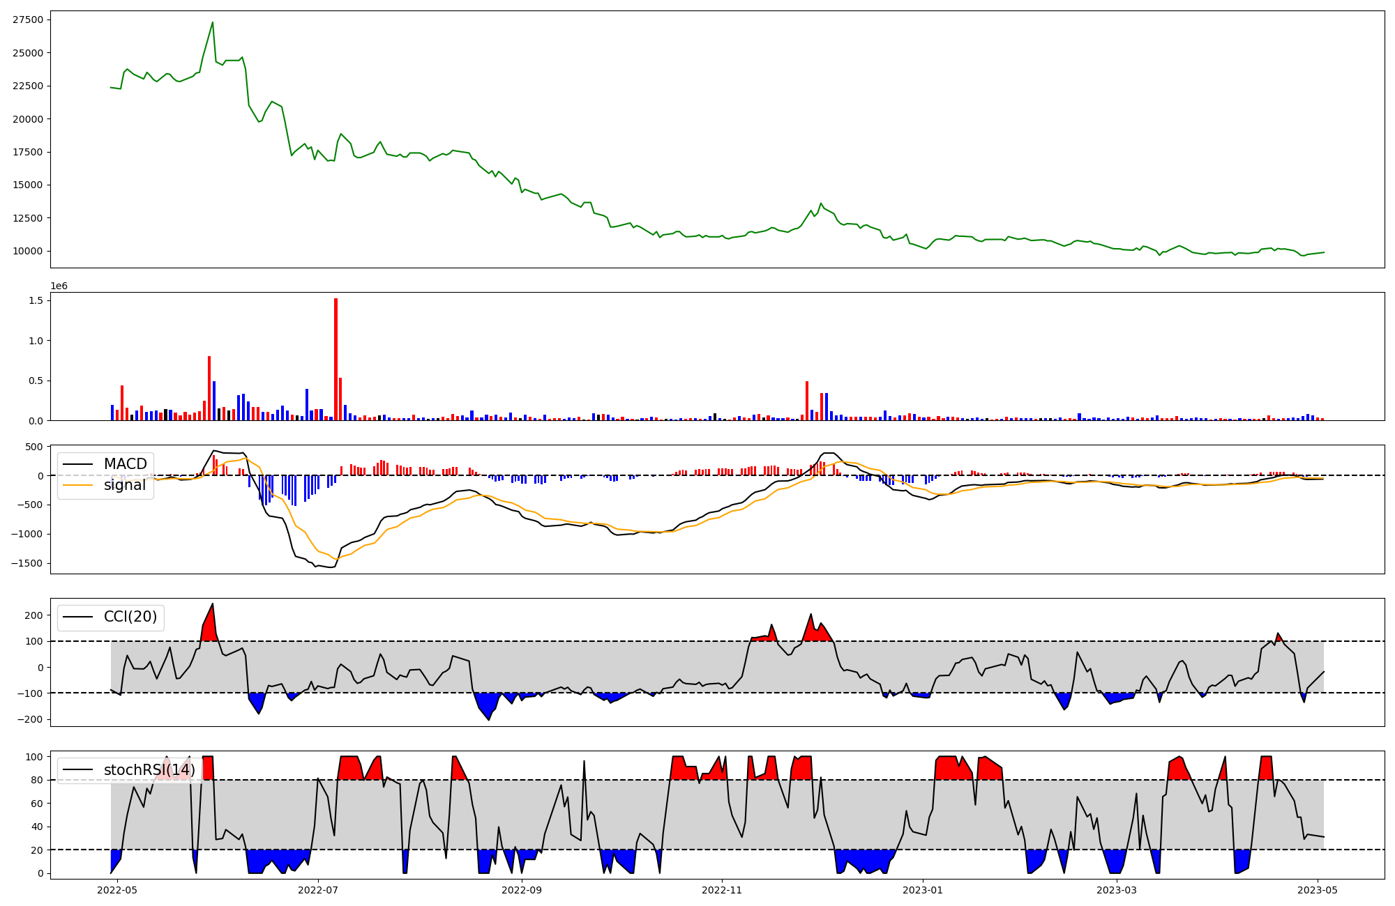This screenshot has height=906, width=1395.
Task: Click the orange signal legend entry
Action: [x=124, y=485]
